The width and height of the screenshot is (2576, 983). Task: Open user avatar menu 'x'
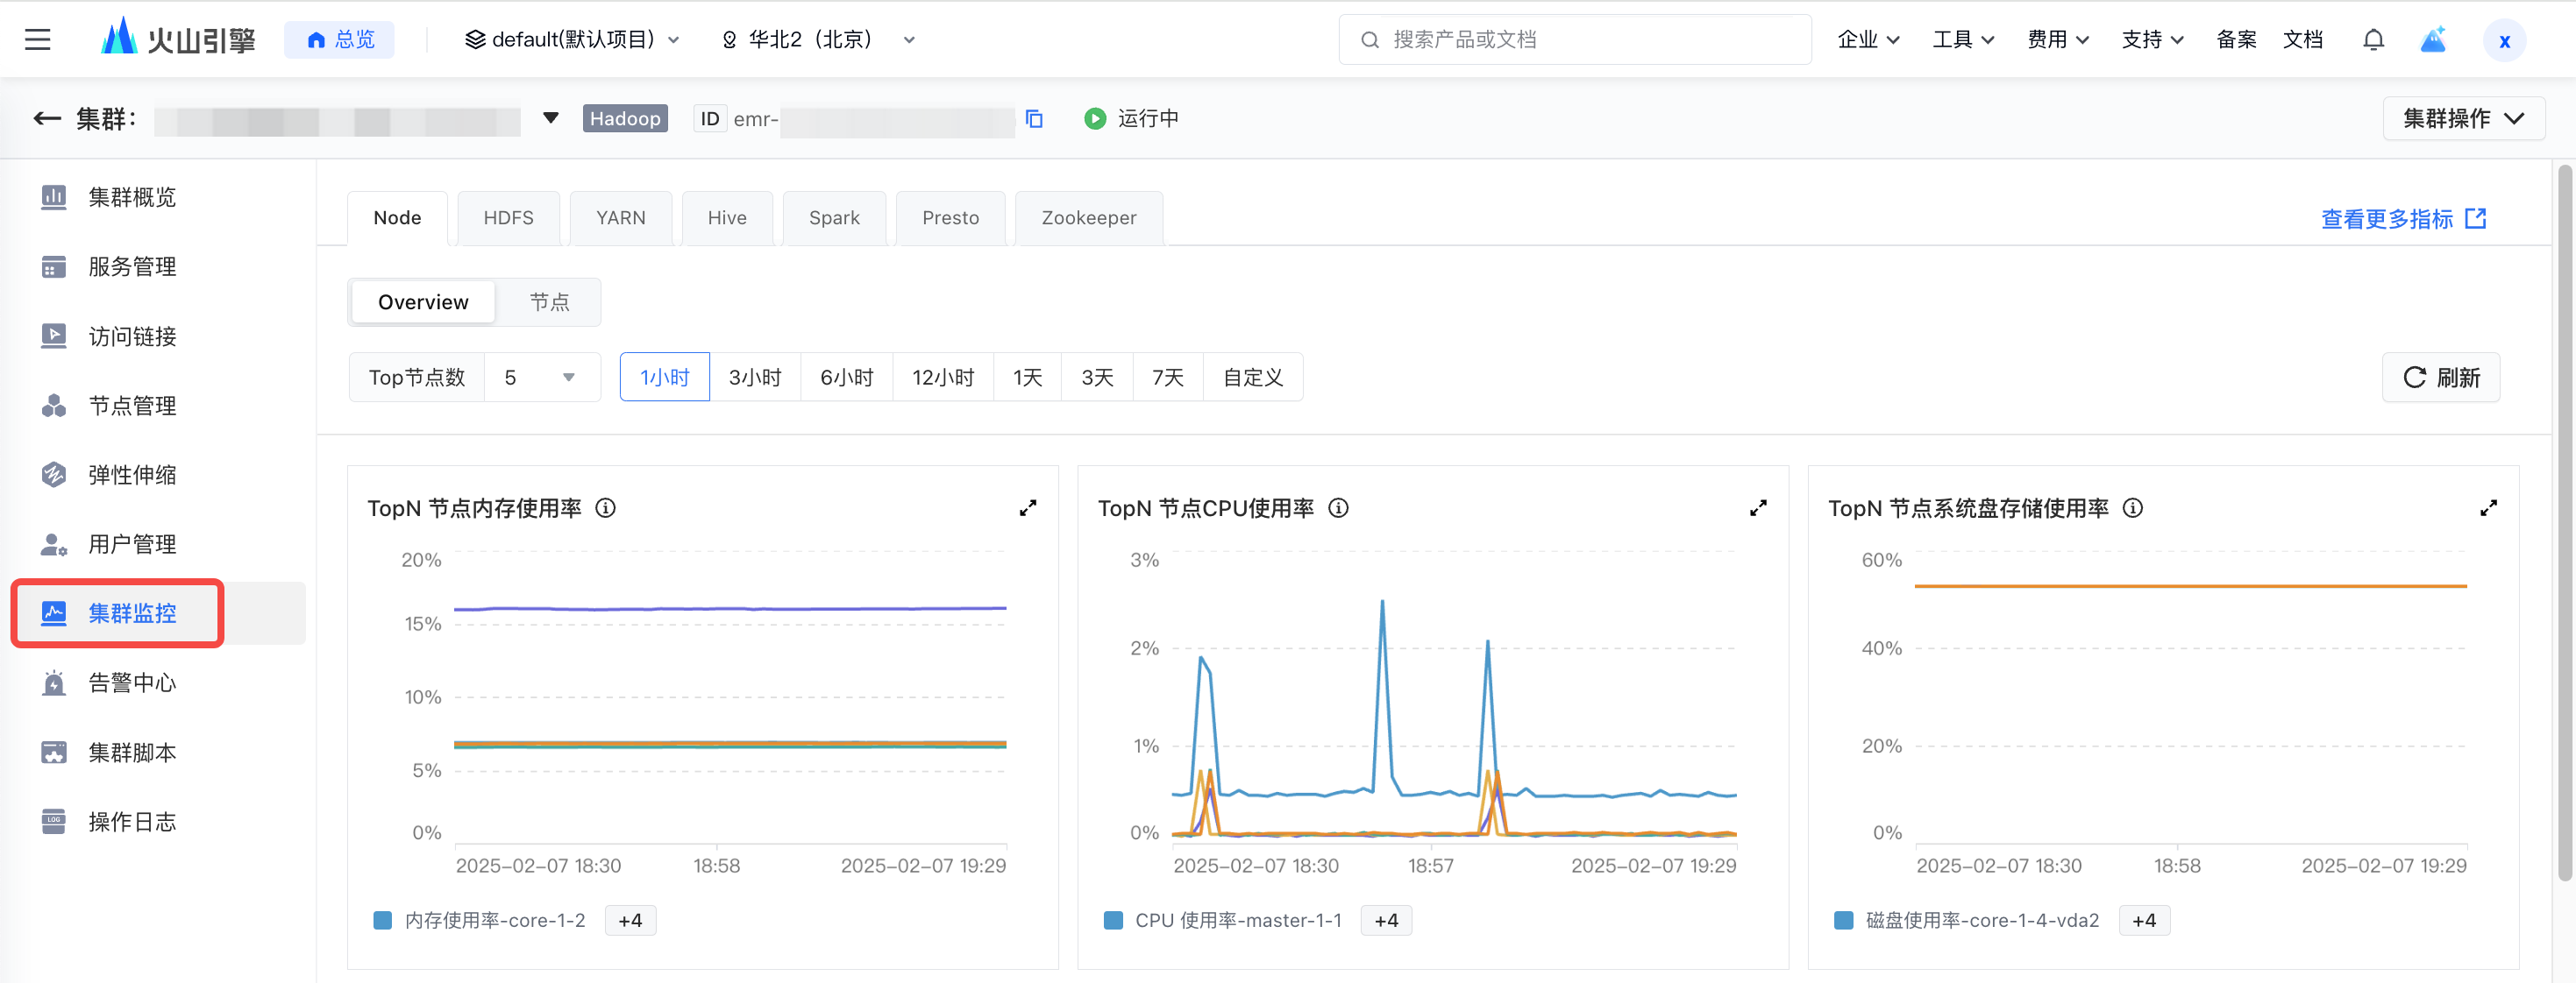2504,41
